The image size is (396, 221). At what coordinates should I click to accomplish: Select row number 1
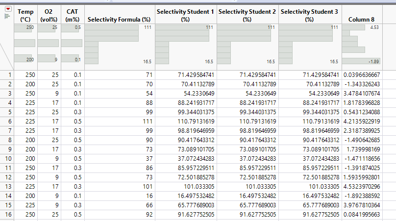tap(7, 74)
